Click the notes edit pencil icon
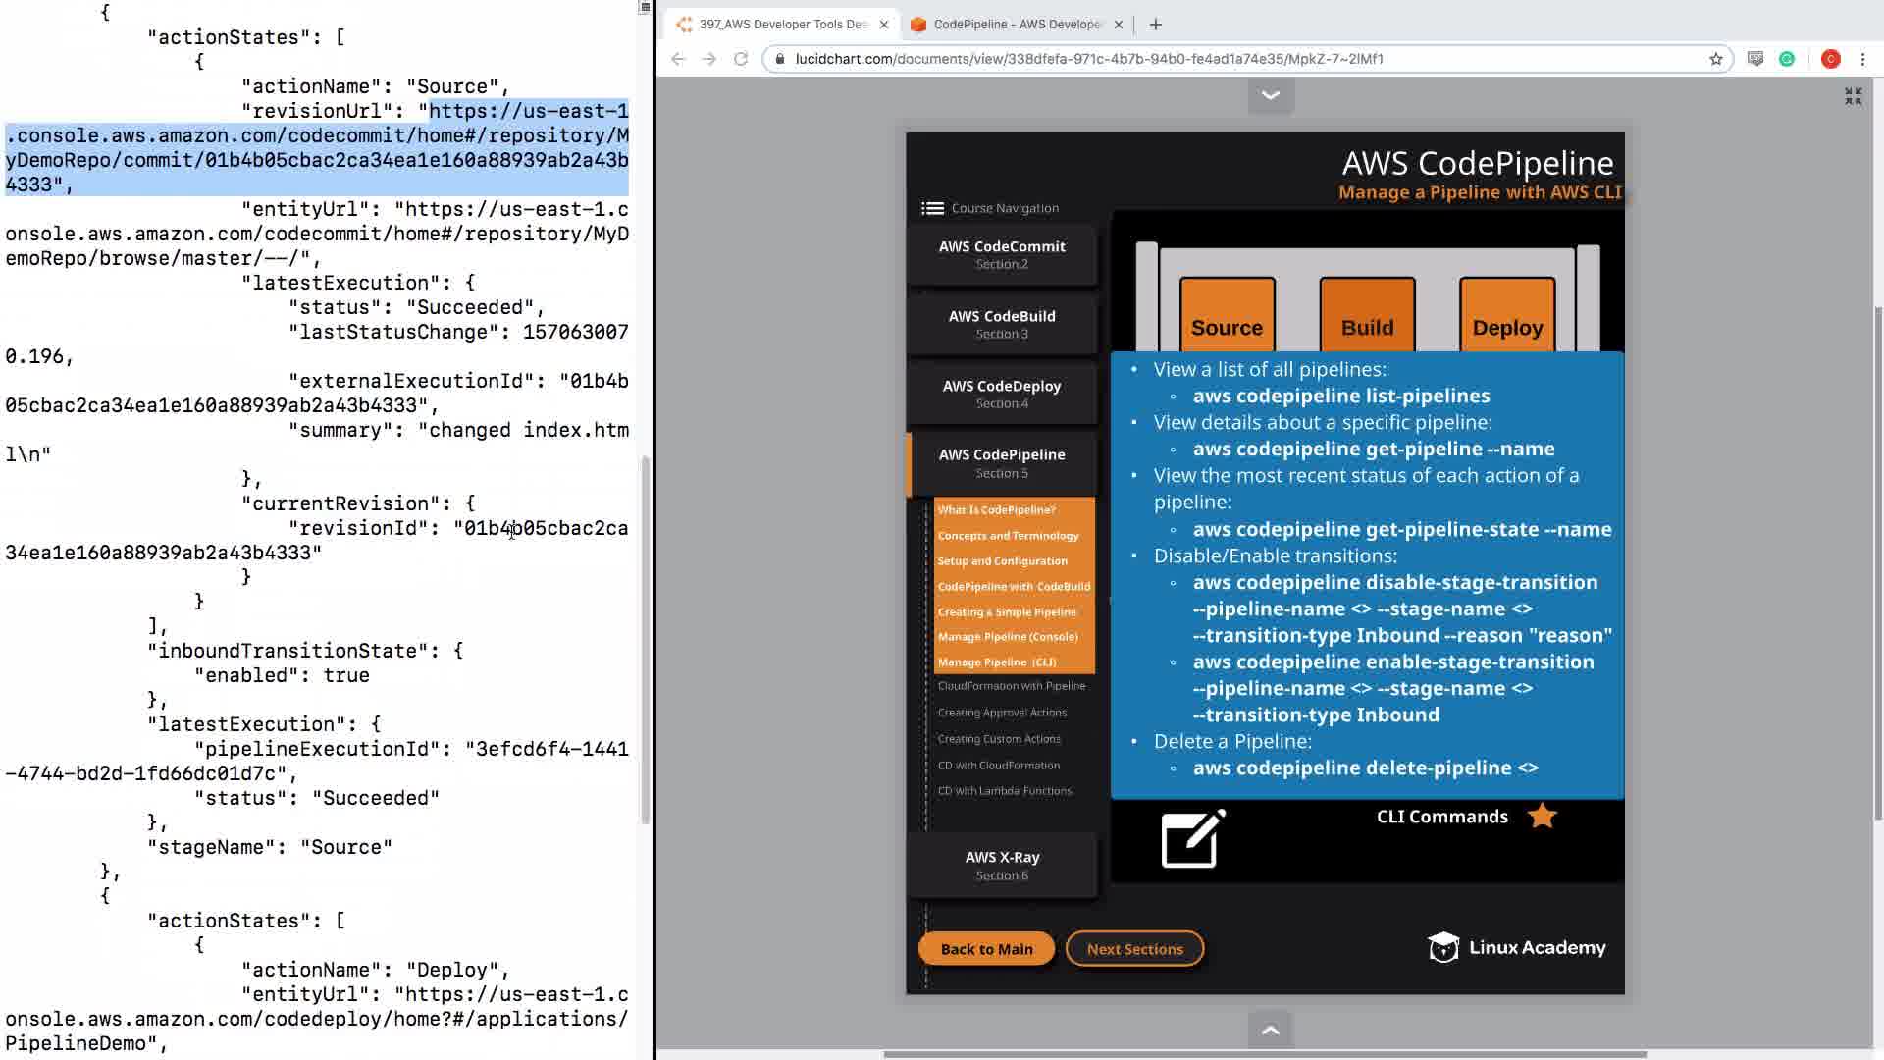The image size is (1884, 1060). click(x=1192, y=839)
